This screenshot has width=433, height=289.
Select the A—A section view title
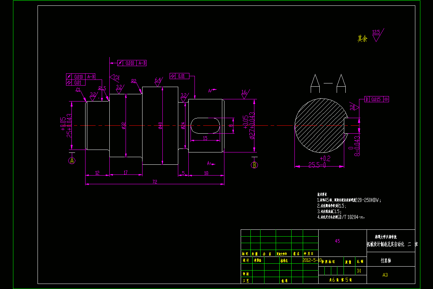coord(328,83)
